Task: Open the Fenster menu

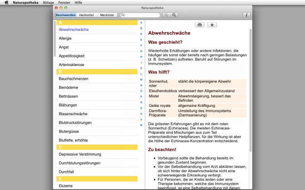Action: 64,2
